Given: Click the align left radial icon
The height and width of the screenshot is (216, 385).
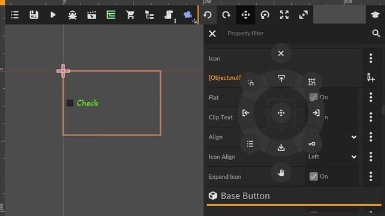Looking at the screenshot, I should pyautogui.click(x=246, y=113).
